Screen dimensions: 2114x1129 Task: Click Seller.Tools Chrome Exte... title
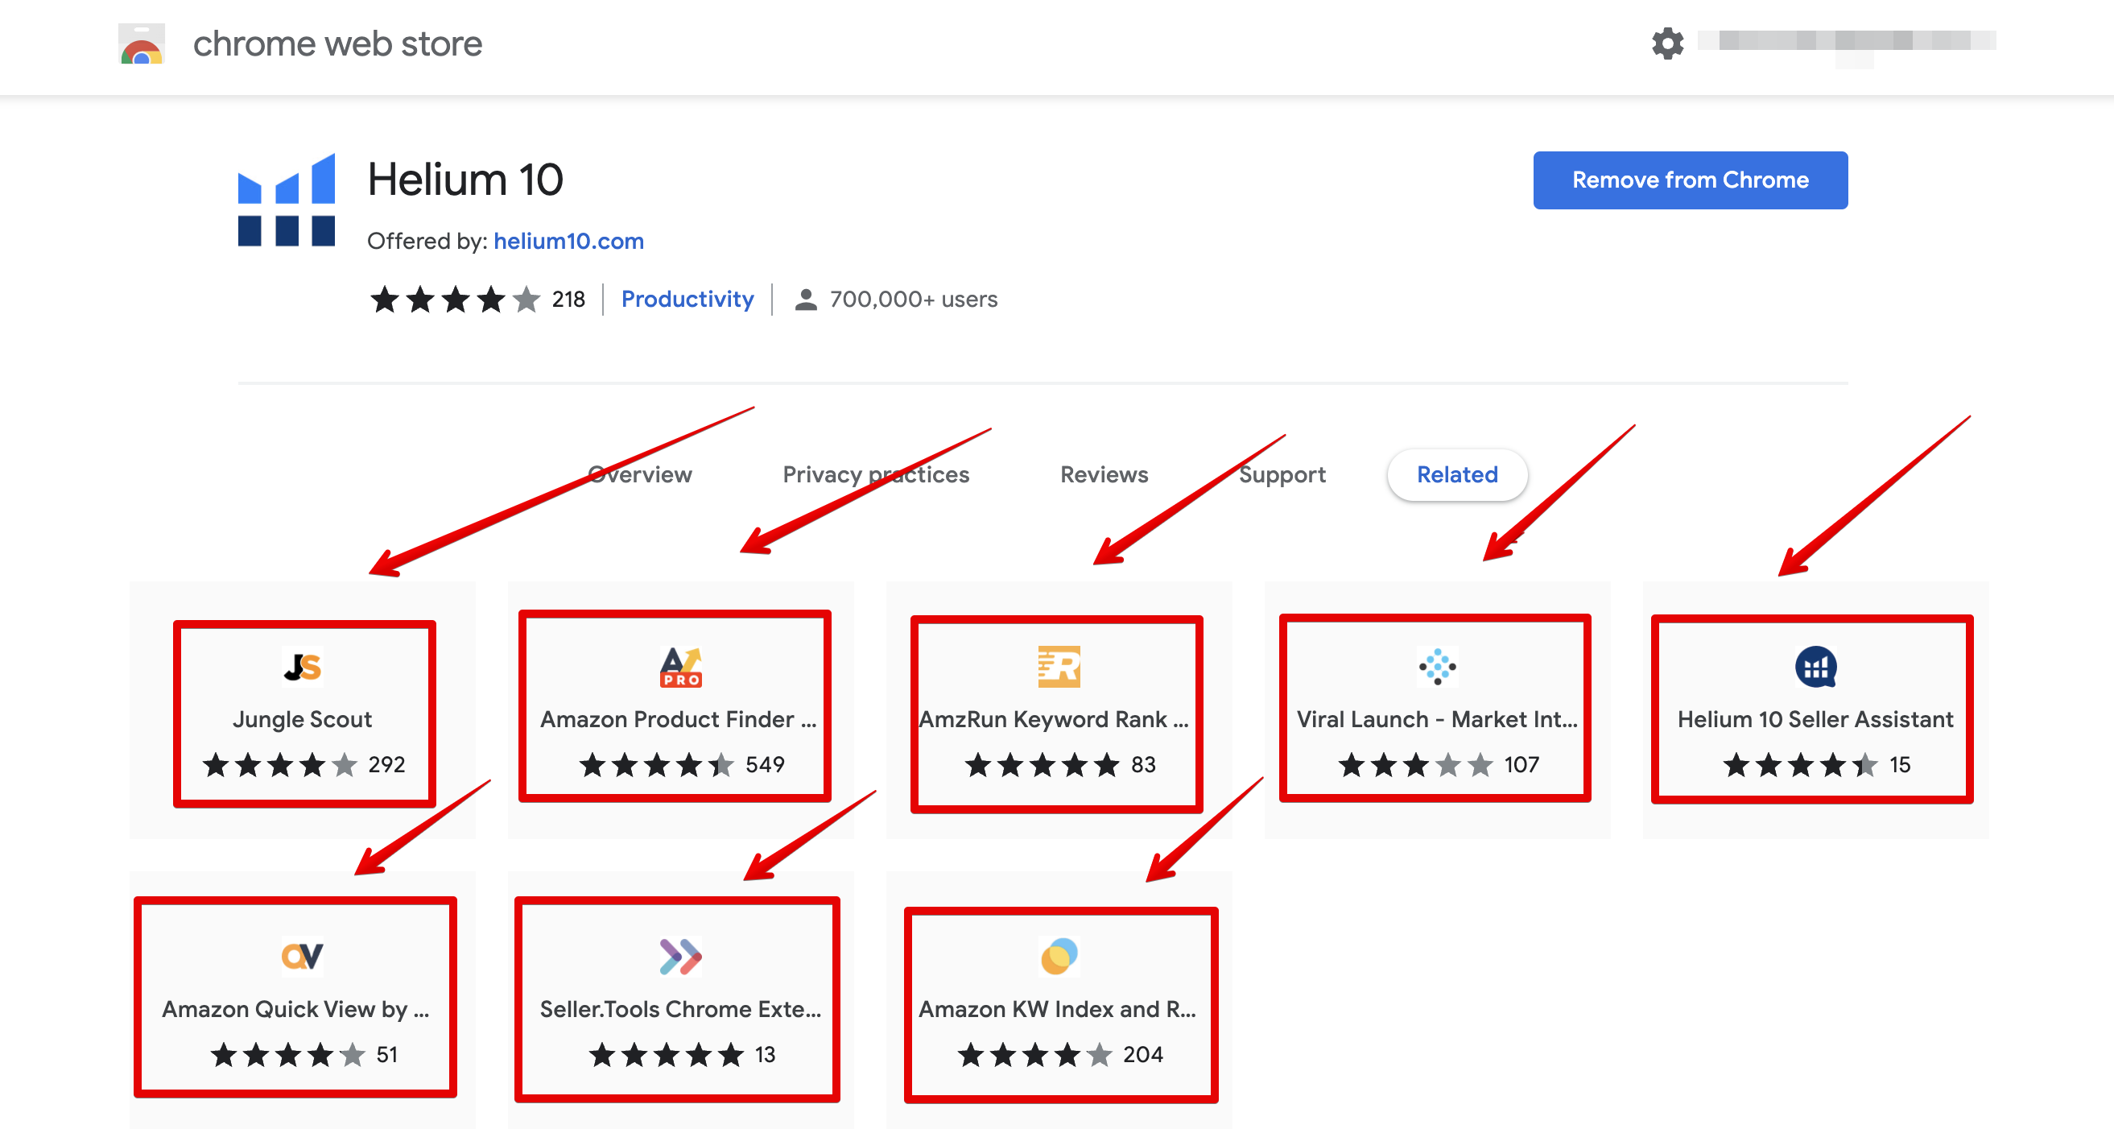click(680, 1009)
